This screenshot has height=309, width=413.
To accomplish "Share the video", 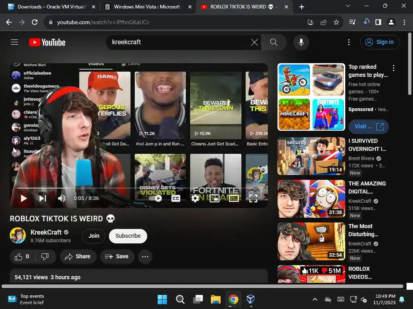I will coord(78,257).
